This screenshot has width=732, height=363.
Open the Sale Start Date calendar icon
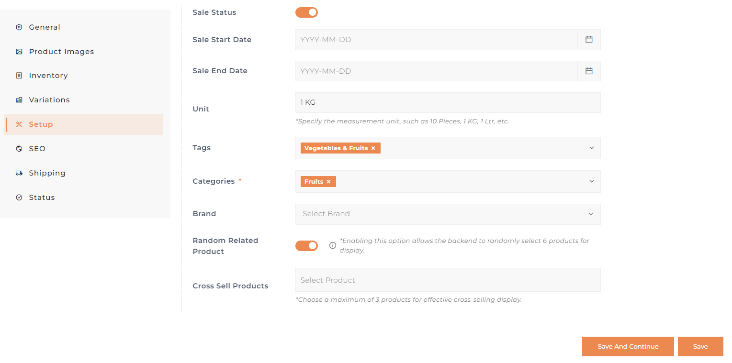(x=589, y=40)
